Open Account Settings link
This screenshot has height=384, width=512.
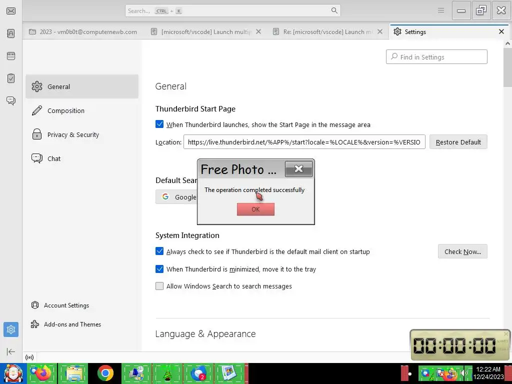tap(60, 305)
